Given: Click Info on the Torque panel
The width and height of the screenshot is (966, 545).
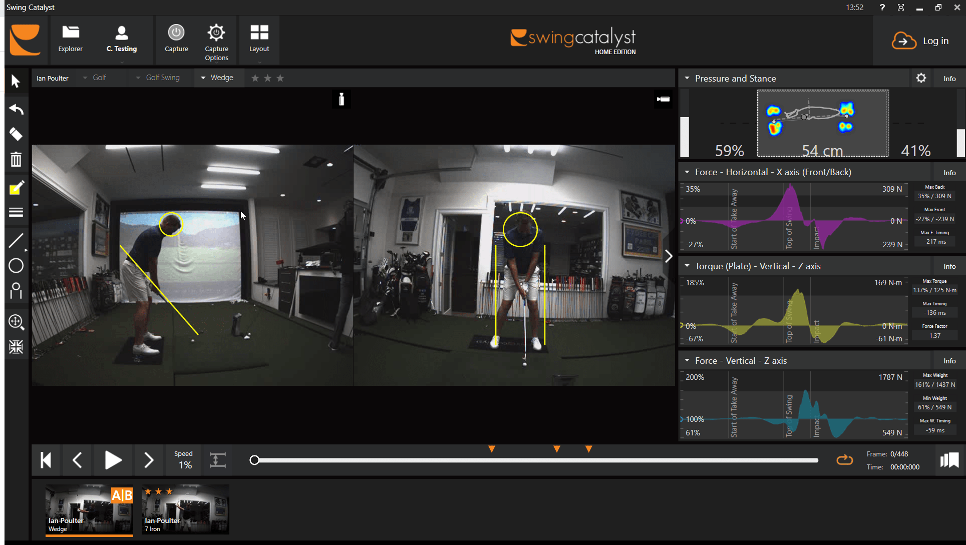Looking at the screenshot, I should (x=949, y=266).
